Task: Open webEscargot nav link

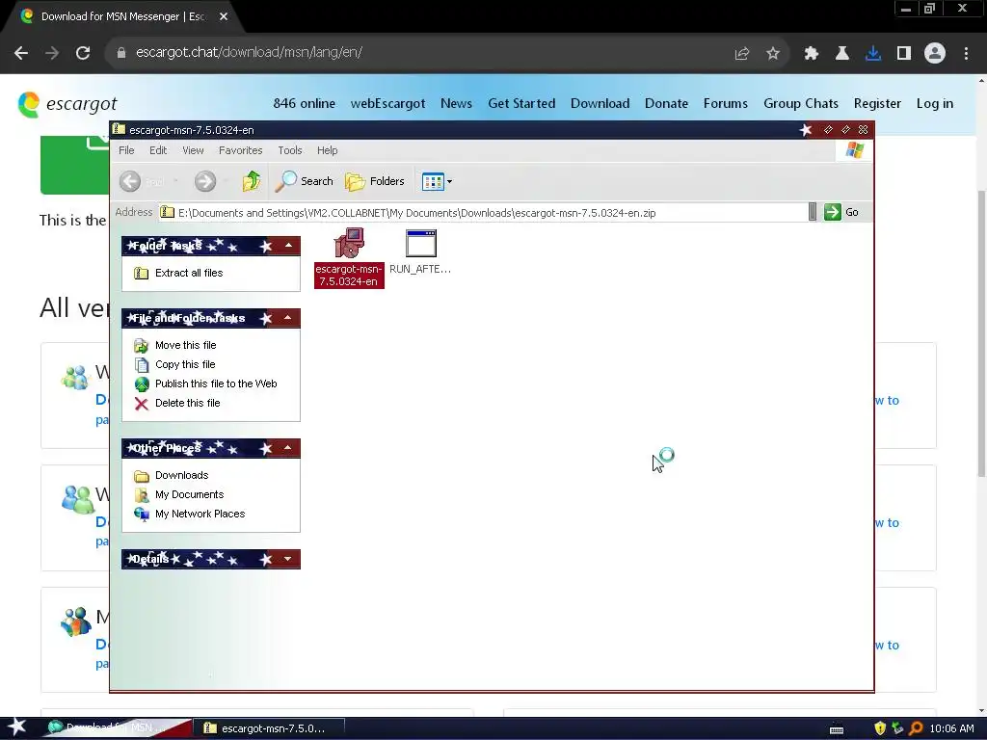Action: click(x=387, y=104)
